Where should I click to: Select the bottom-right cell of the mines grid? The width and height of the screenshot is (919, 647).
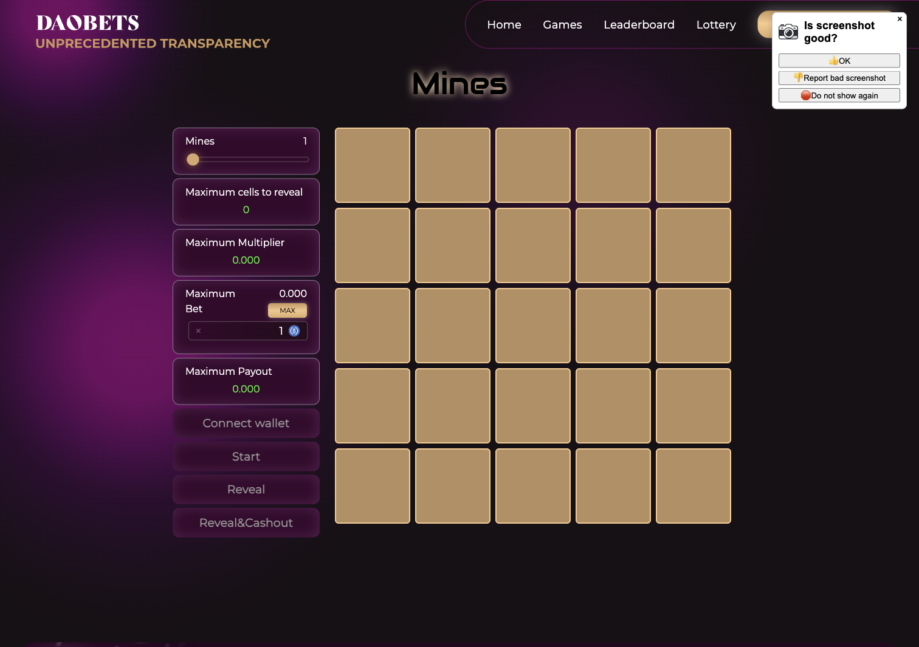694,486
